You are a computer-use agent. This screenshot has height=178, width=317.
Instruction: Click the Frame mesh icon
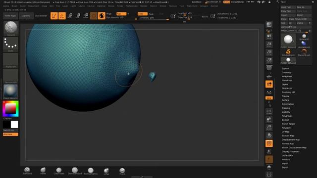point(269,112)
